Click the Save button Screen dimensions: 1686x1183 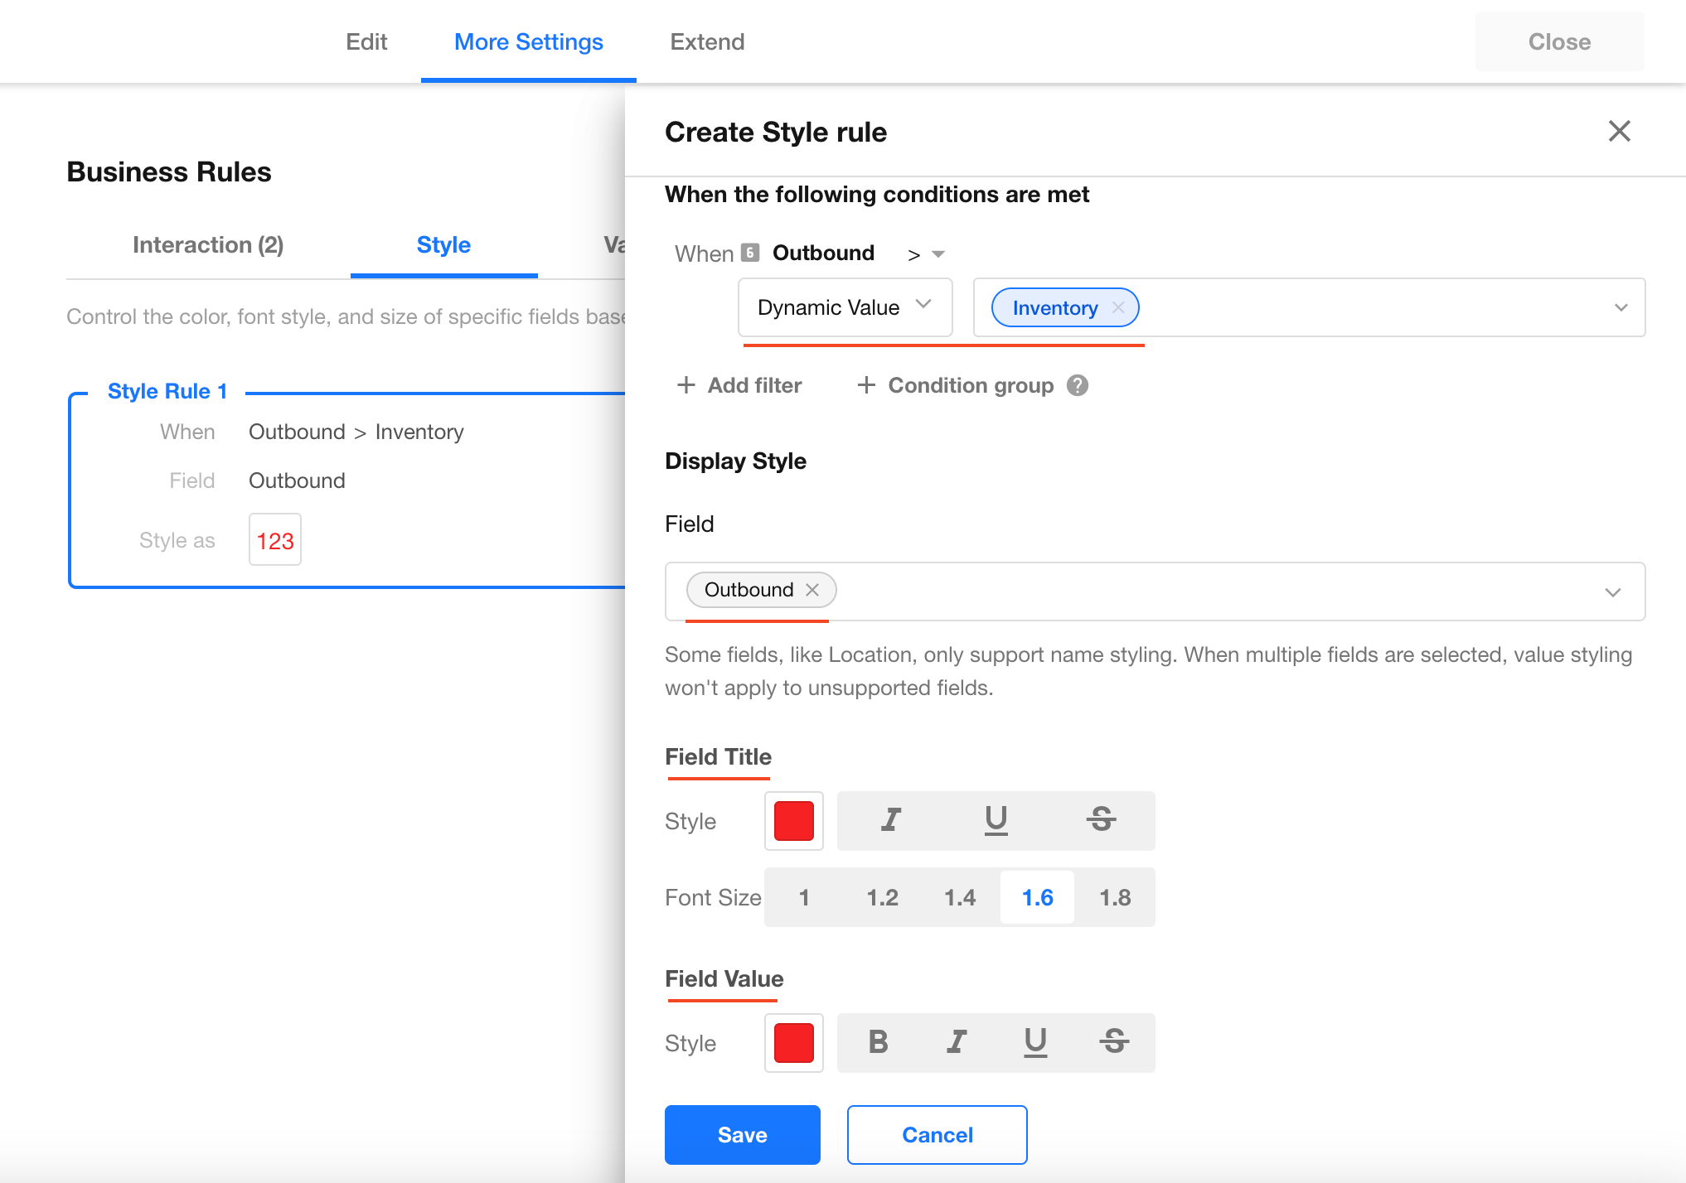click(x=742, y=1135)
